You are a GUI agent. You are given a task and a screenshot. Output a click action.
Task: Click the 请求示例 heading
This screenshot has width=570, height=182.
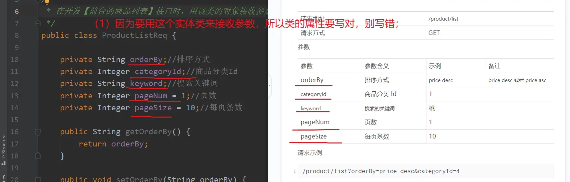(310, 153)
